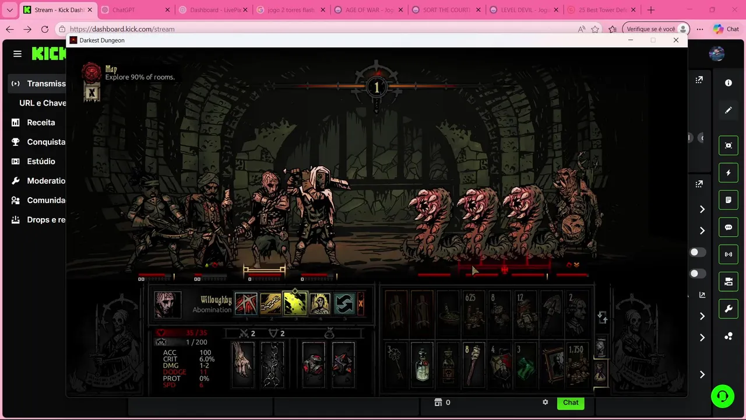The image size is (746, 420).
Task: Open the Receita sidebar item
Action: pos(38,123)
